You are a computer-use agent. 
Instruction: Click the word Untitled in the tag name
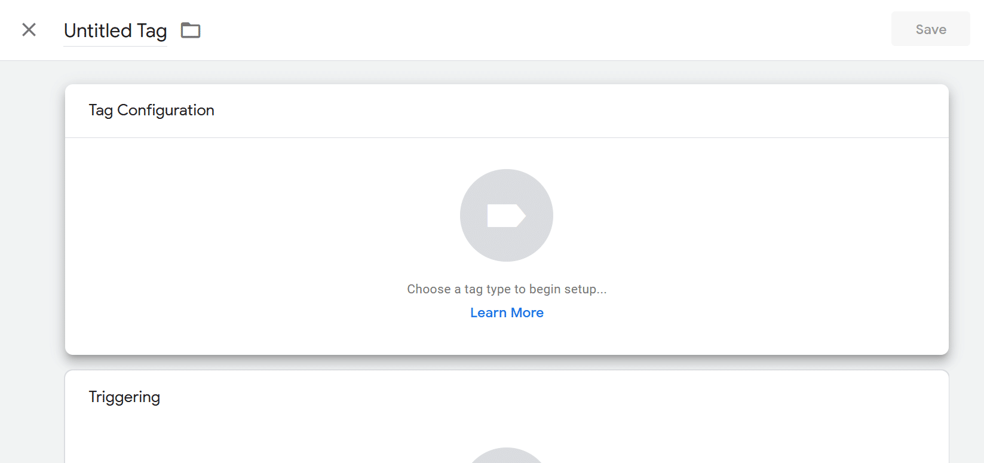(98, 30)
